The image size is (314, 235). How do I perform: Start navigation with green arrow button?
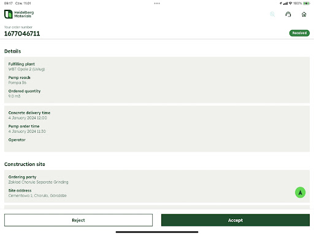point(300,192)
